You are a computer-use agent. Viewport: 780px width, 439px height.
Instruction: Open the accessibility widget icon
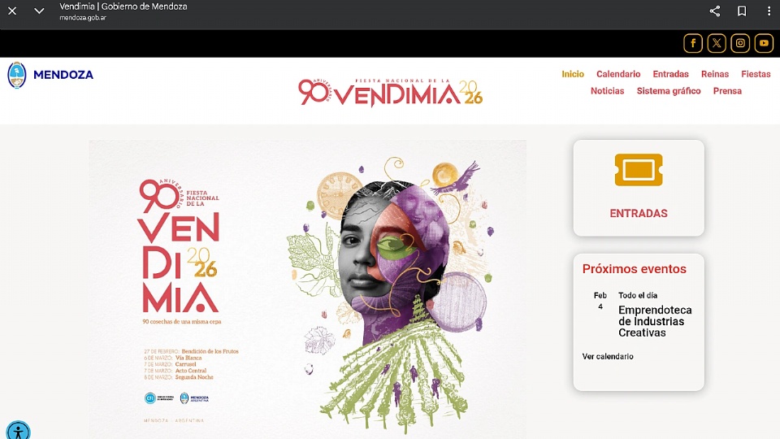click(x=19, y=431)
